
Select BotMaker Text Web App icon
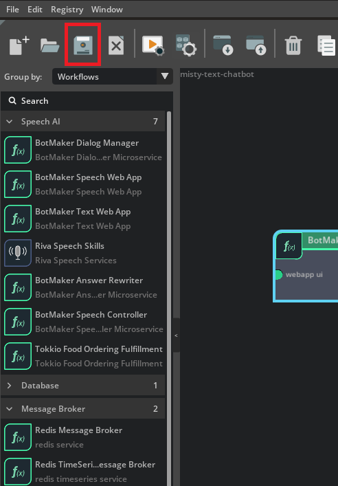click(x=18, y=219)
